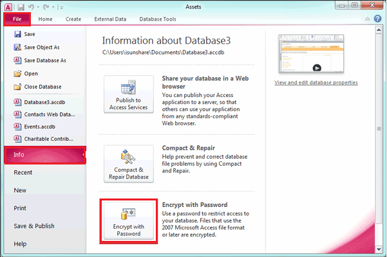Go to the Recent section
This screenshot has width=387, height=257.
23,173
